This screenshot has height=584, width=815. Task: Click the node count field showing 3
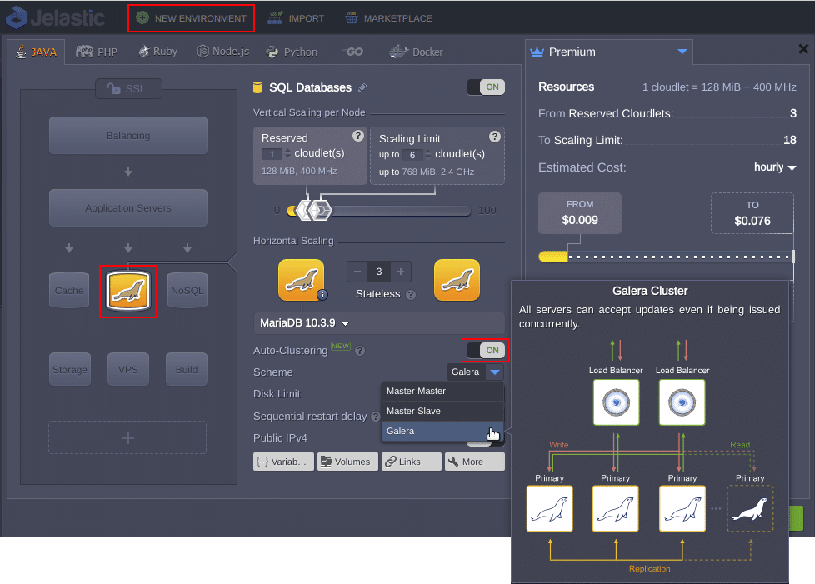(x=379, y=272)
